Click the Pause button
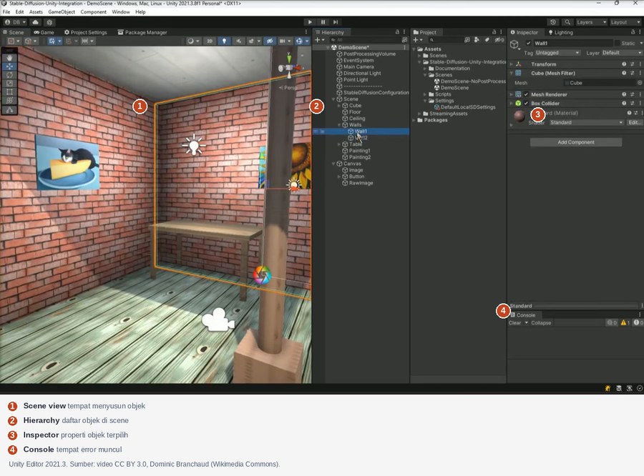This screenshot has height=476, width=644. (x=323, y=22)
